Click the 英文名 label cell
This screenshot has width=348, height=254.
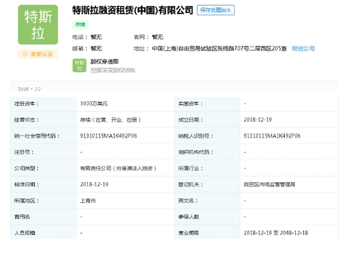point(207,201)
